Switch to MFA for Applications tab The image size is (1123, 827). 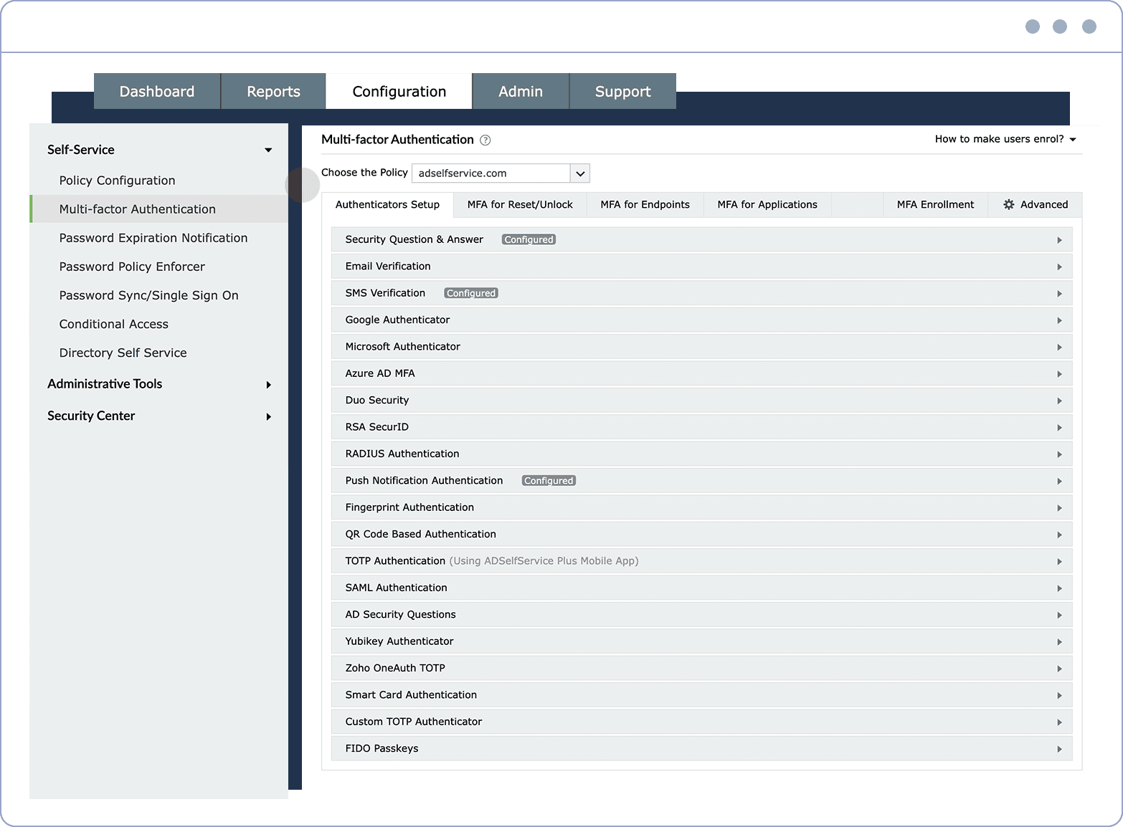tap(767, 205)
